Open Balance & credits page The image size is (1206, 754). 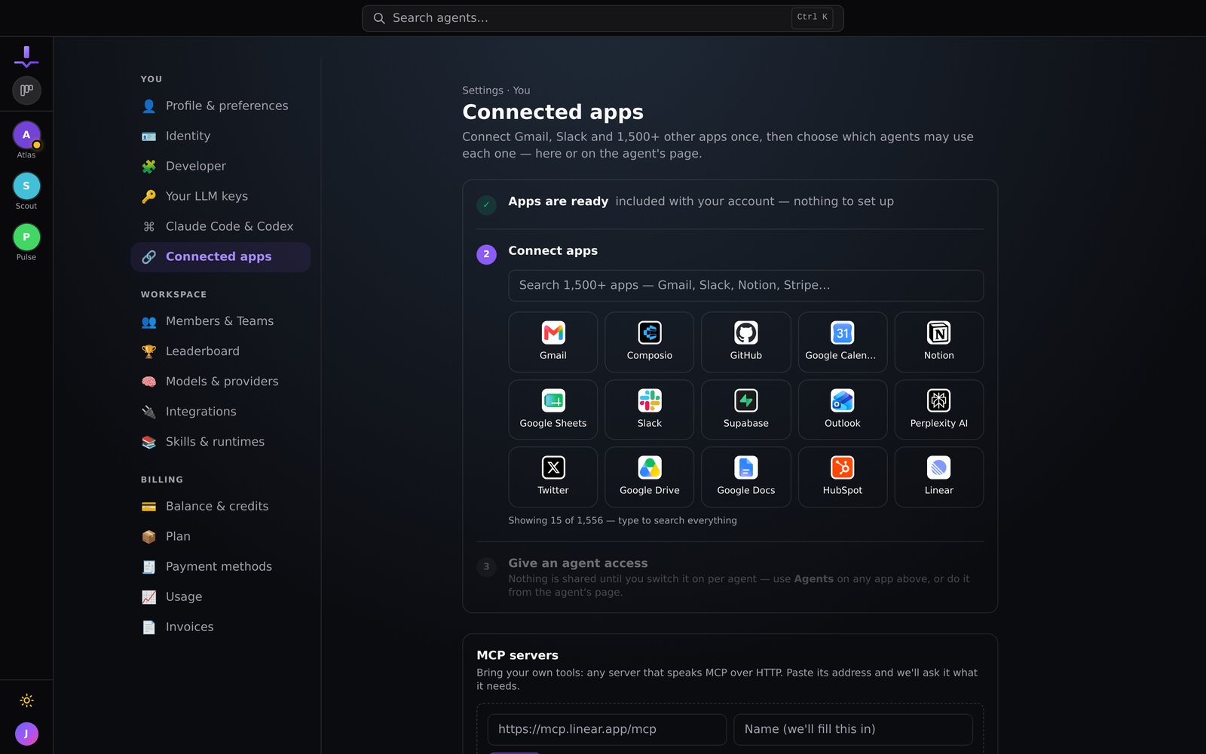click(x=220, y=507)
